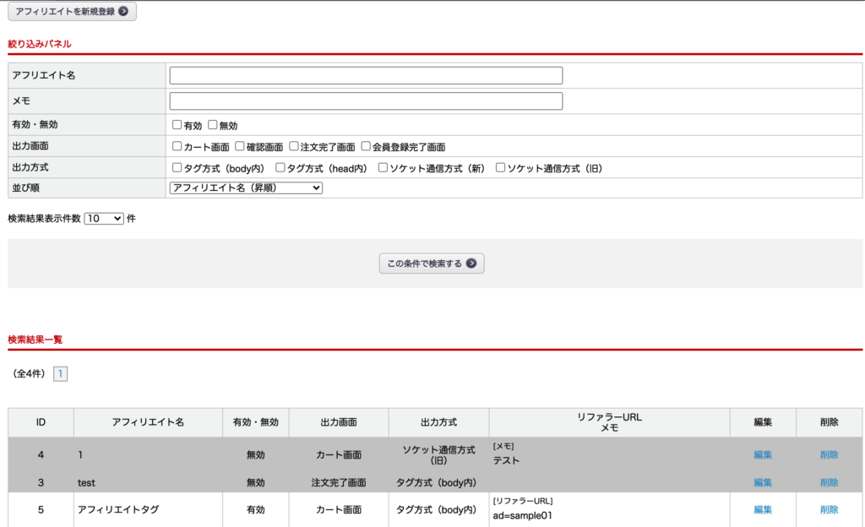Click the アフィリエイトを新規登録 button
The image size is (865, 527).
[x=72, y=12]
